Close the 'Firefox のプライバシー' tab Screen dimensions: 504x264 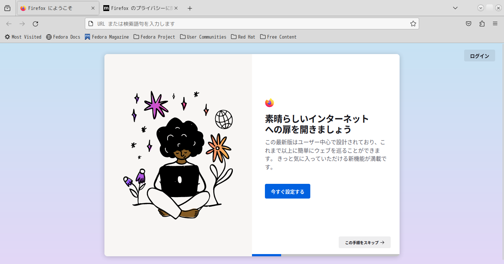pos(176,8)
